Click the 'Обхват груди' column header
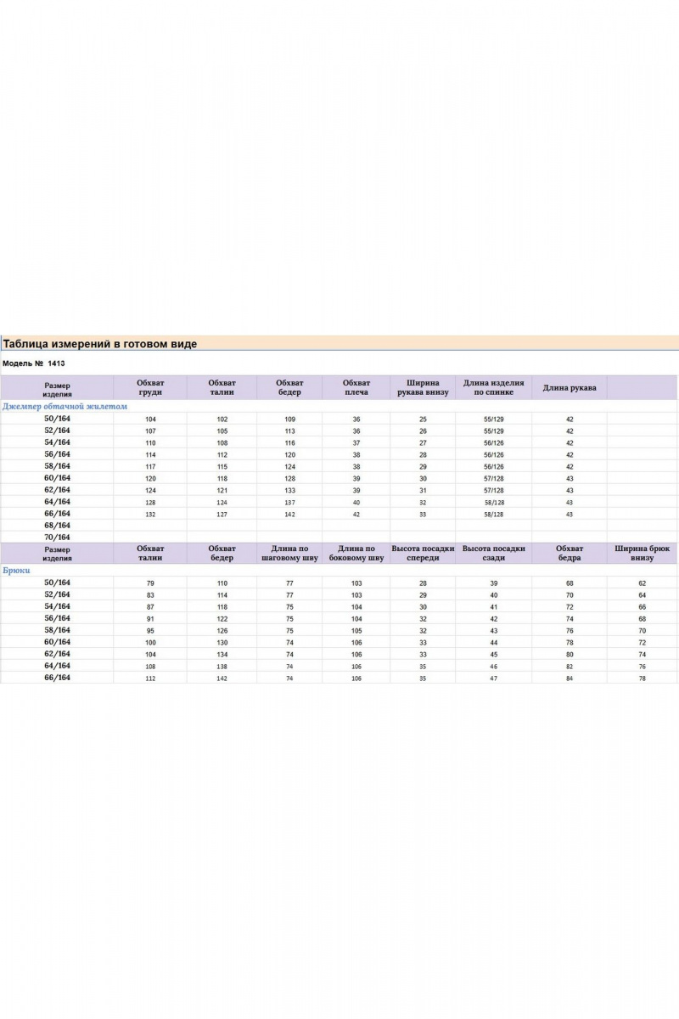Screen dimensions: 679x1019 [x=150, y=387]
